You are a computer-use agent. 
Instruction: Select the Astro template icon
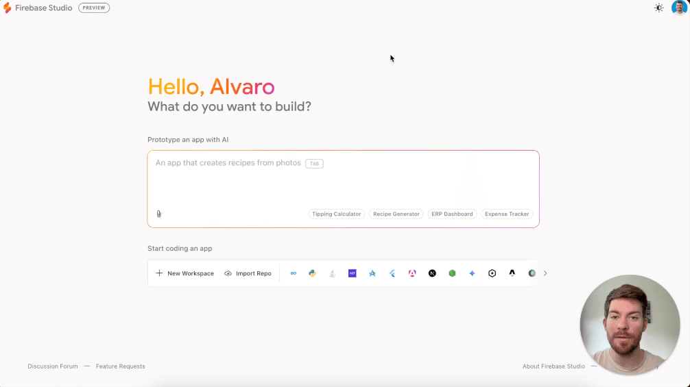click(512, 273)
